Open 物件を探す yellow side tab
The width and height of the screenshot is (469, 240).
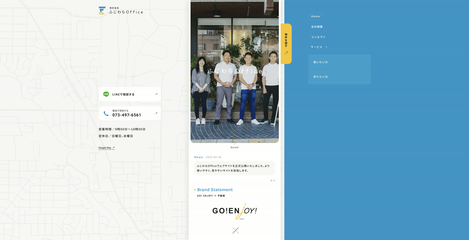(286, 44)
